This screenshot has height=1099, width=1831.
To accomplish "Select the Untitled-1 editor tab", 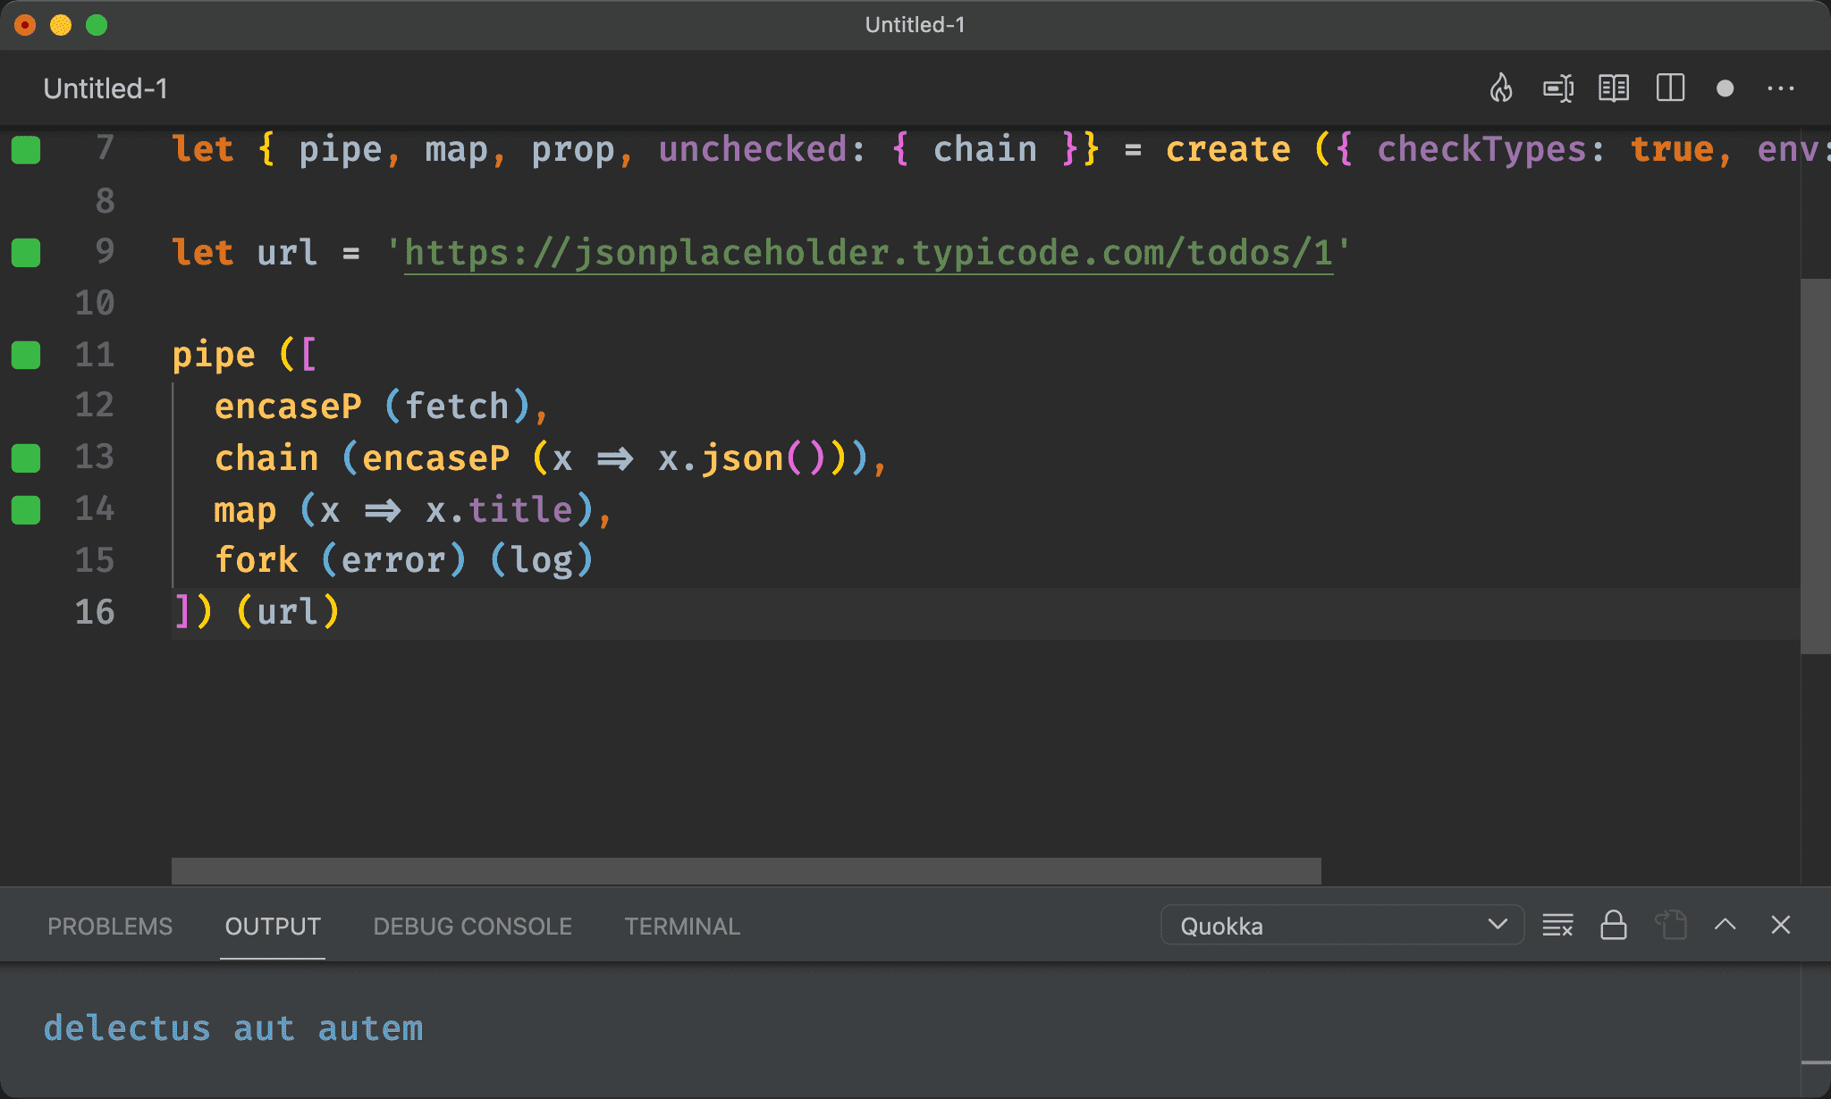I will 105,88.
